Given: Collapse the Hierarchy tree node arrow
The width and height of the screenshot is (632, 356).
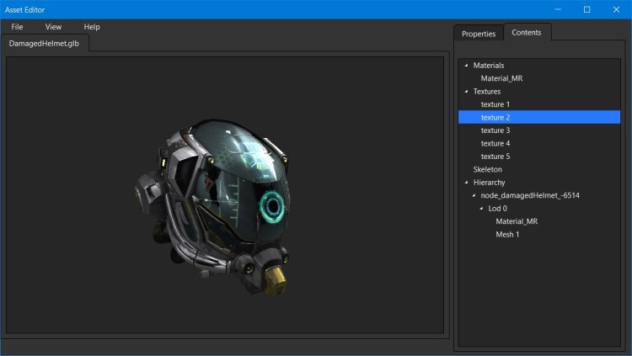Looking at the screenshot, I should click(x=466, y=182).
